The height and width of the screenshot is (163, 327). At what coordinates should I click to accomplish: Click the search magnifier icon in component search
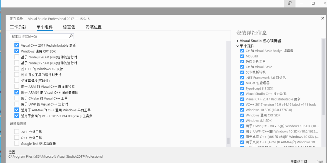(71, 36)
